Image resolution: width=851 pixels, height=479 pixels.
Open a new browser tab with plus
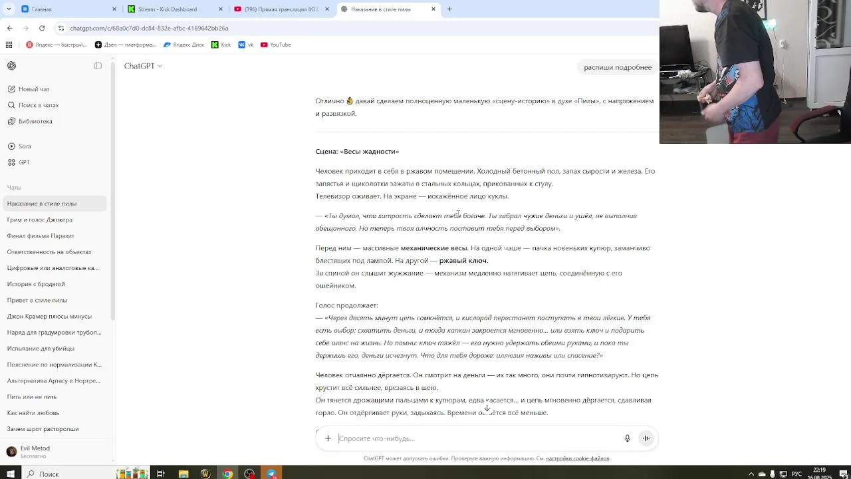[449, 9]
